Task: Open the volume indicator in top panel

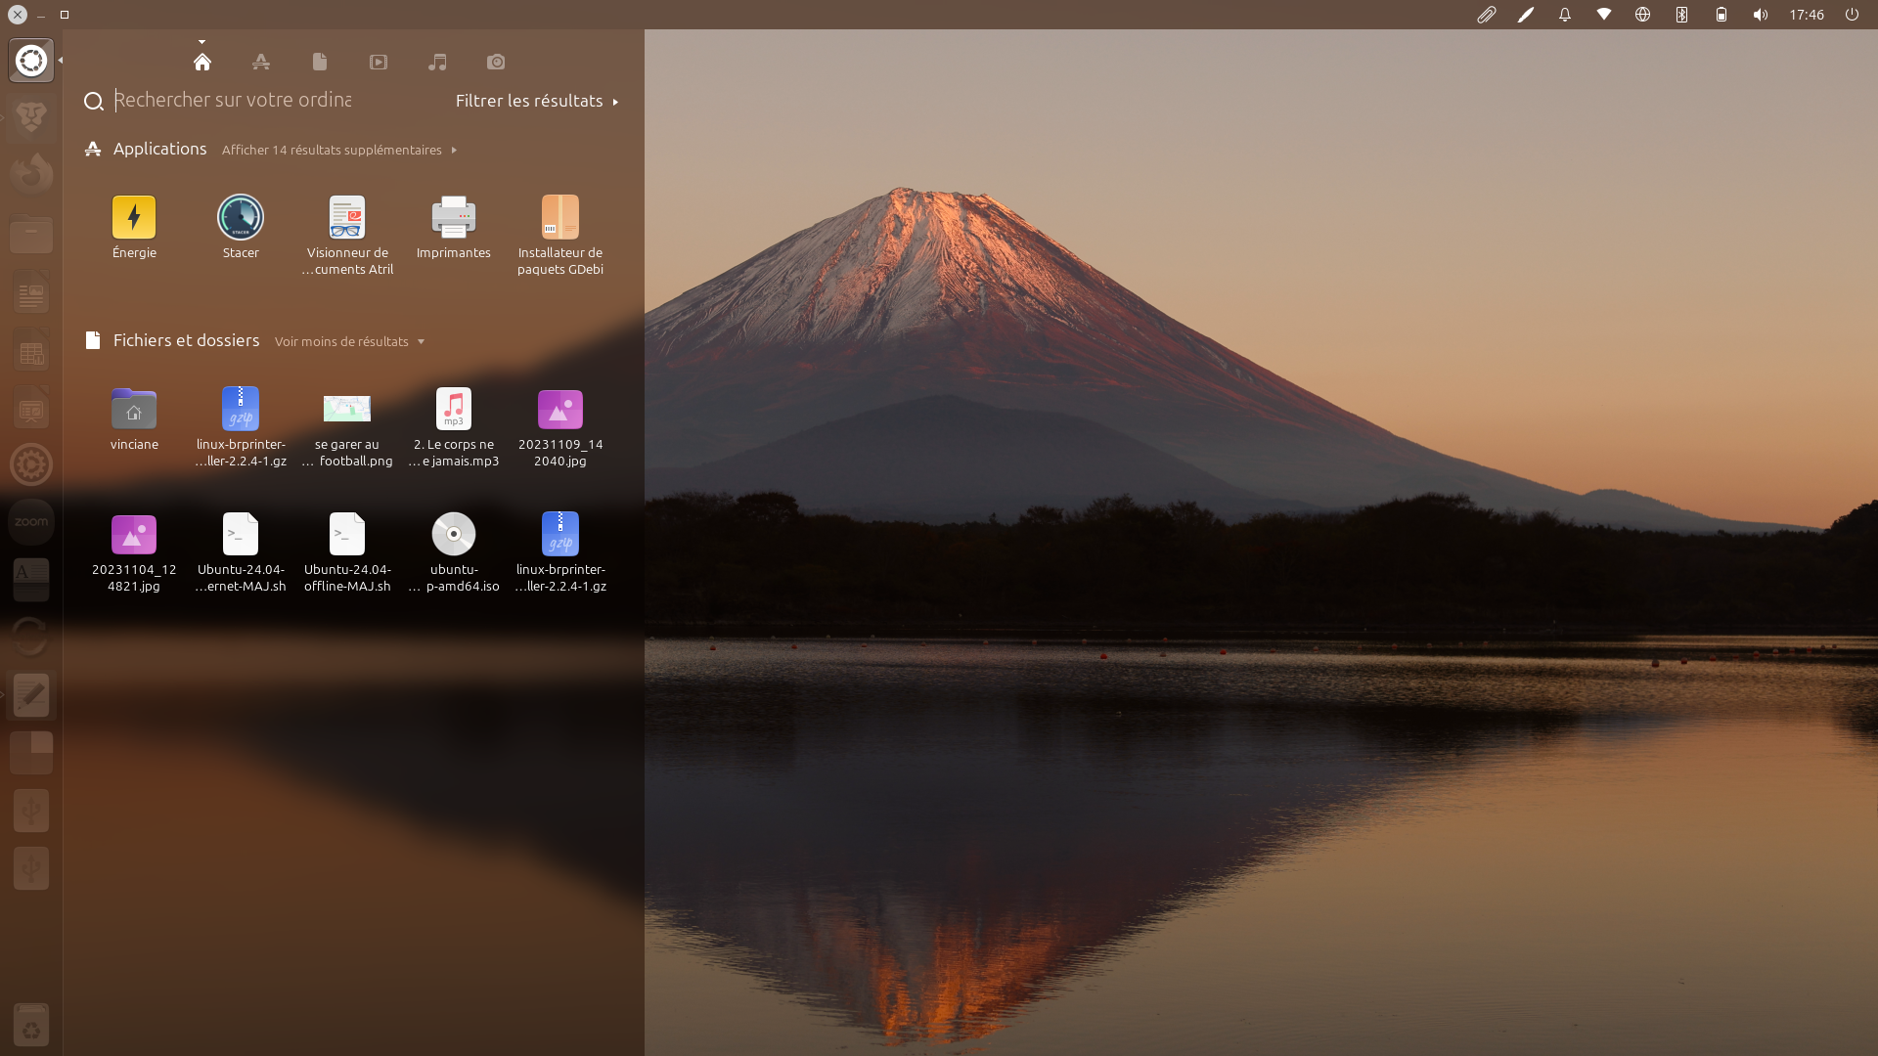Action: [1760, 15]
